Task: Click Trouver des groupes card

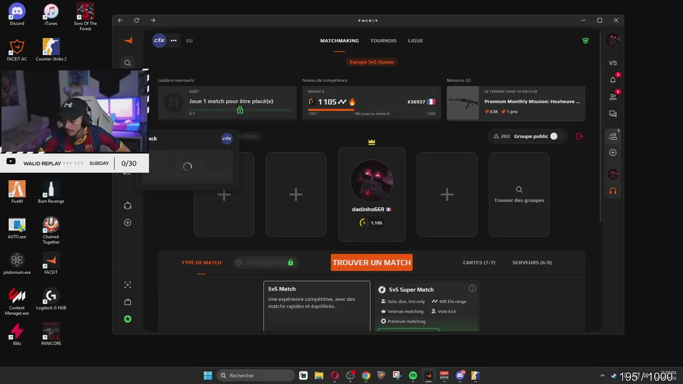Action: (x=519, y=195)
